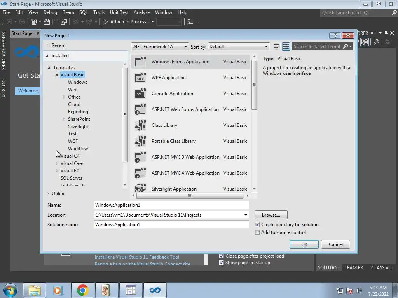Screen dimensions: 398x298
Task: Click the Windows Start button
Action: point(10,290)
